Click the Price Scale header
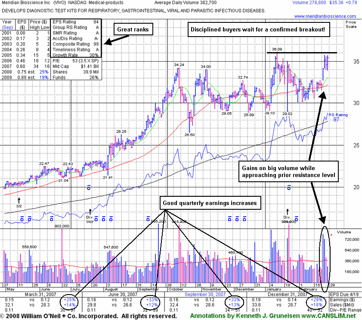This screenshot has height=320, width=362. [351, 24]
